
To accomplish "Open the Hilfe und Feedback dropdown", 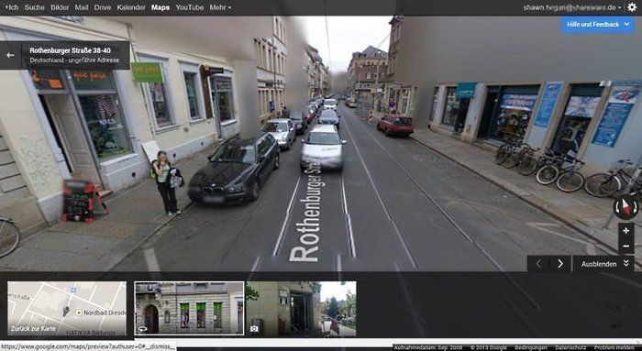I will (x=597, y=25).
